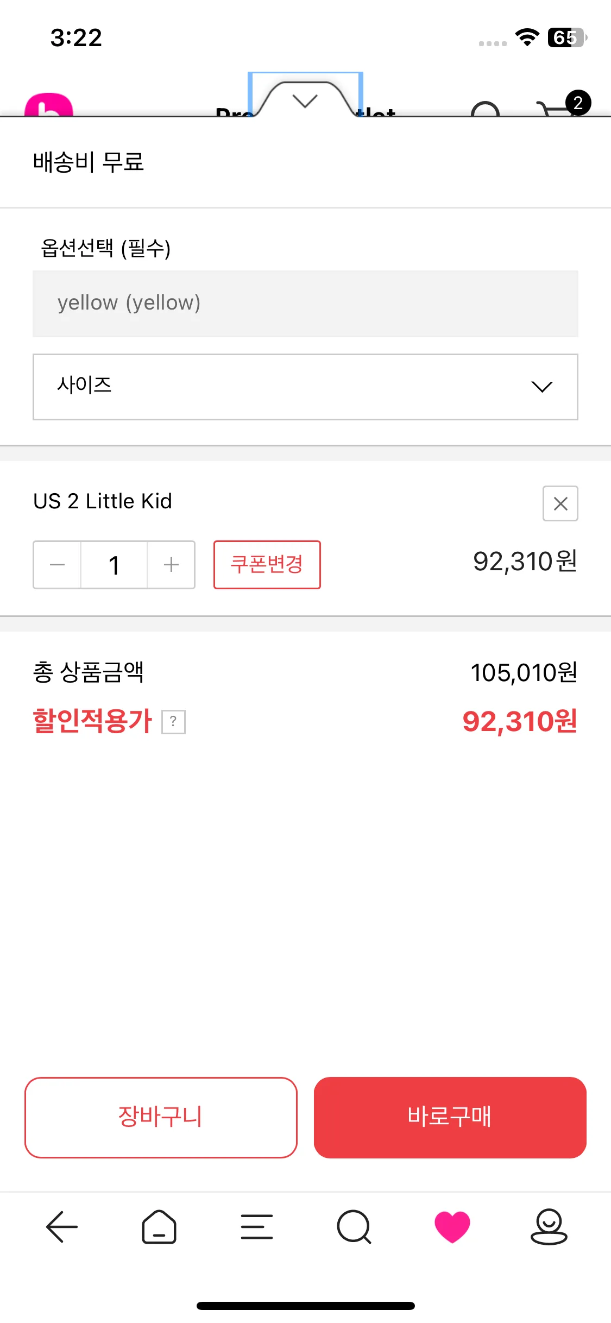This screenshot has width=611, height=1323.
Task: Increase quantity with the plus button
Action: 171,565
